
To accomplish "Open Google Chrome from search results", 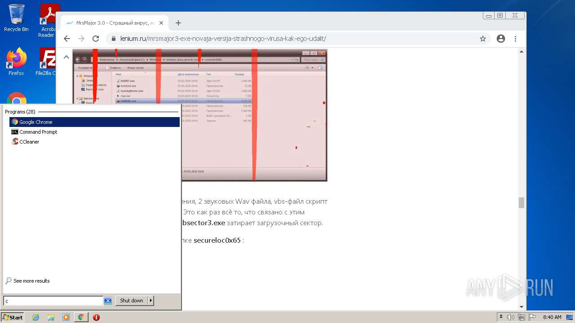I will 94,122.
